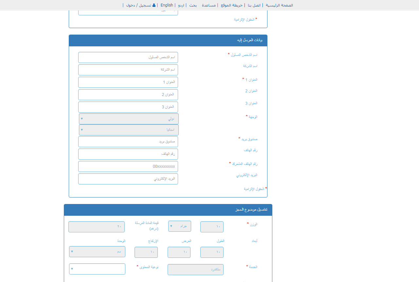The height and width of the screenshot is (282, 419).
Task: Open the country dropdown showing اسبانيا
Action: (x=128, y=130)
